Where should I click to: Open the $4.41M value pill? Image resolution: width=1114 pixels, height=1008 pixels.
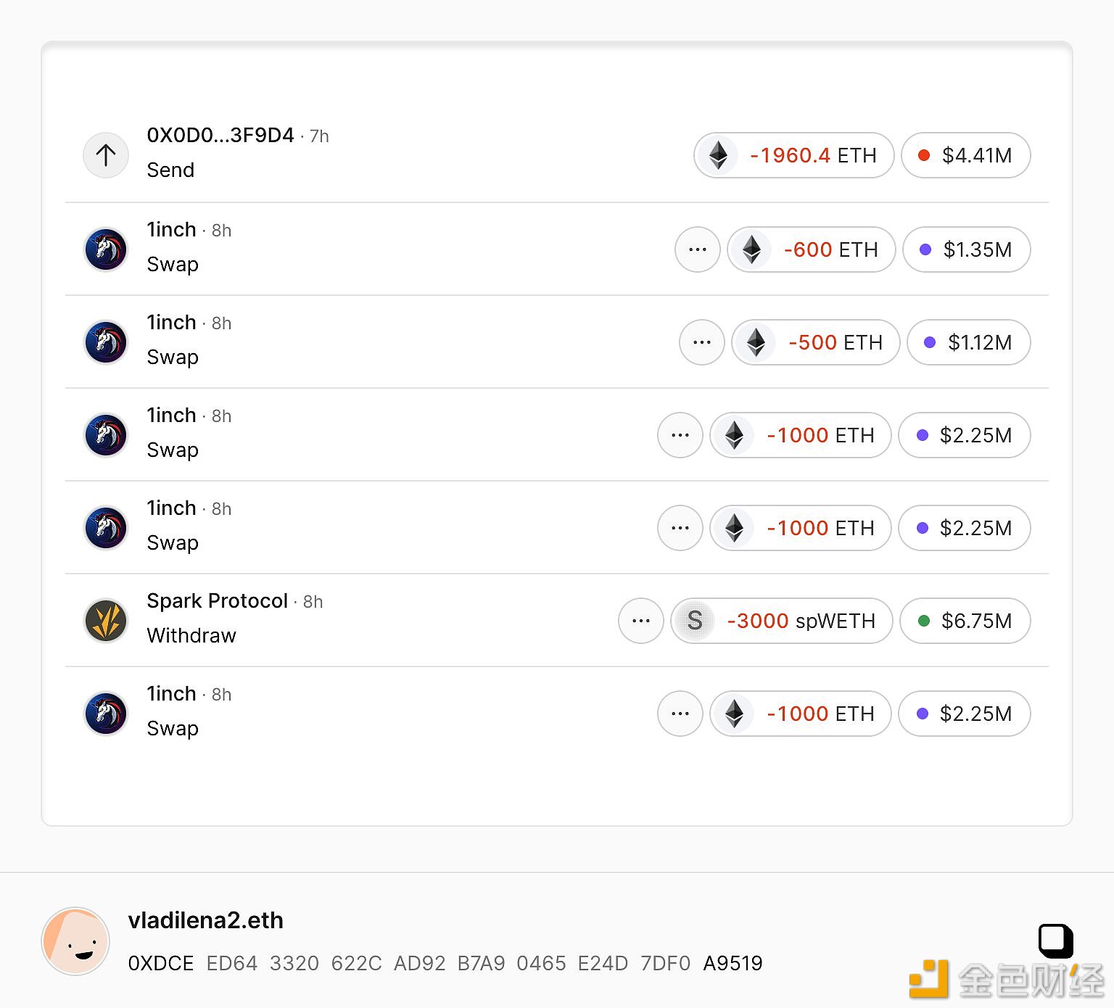(966, 155)
